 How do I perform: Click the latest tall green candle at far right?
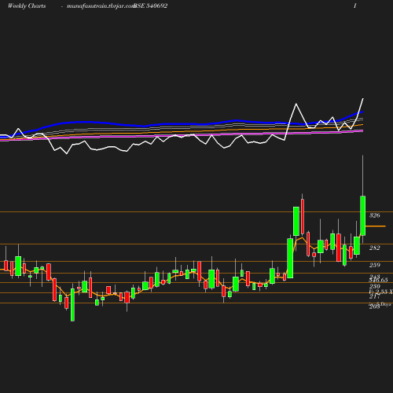(363, 215)
